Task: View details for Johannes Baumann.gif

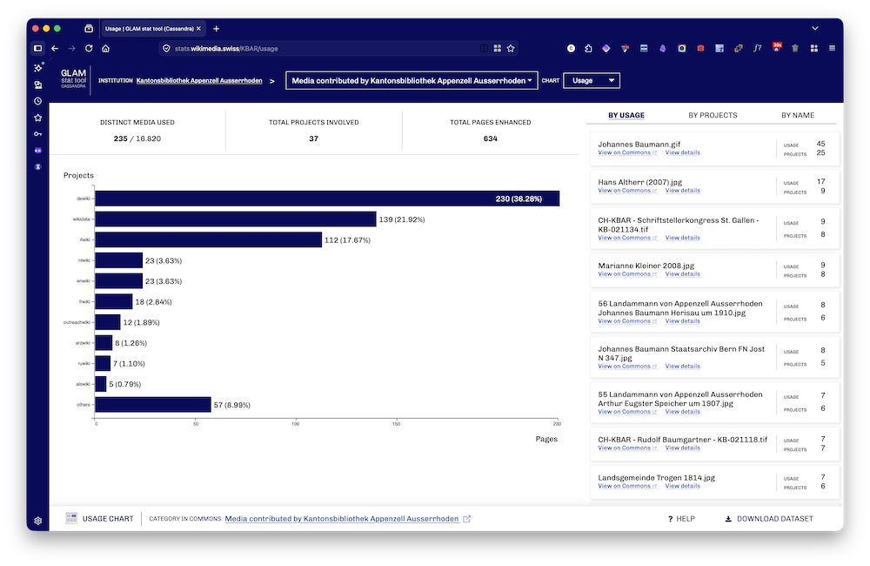Action: click(682, 152)
